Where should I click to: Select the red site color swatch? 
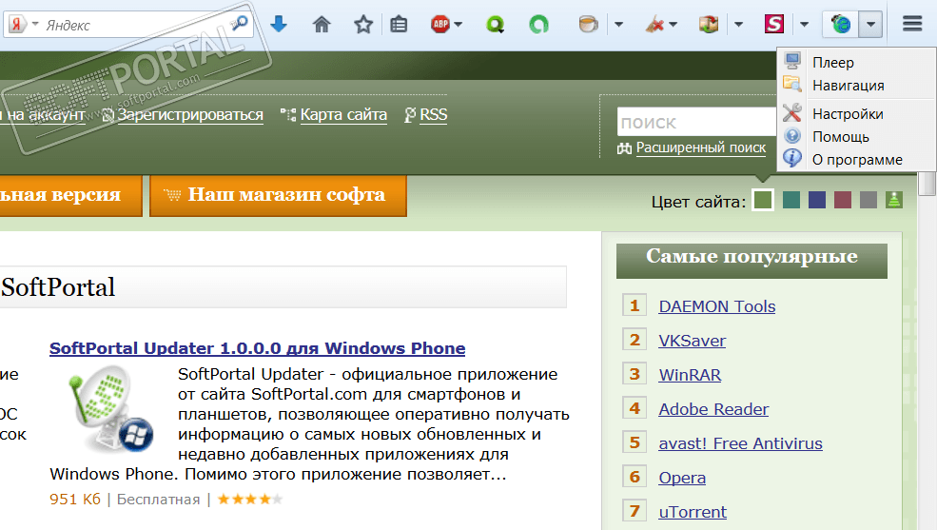(x=843, y=200)
